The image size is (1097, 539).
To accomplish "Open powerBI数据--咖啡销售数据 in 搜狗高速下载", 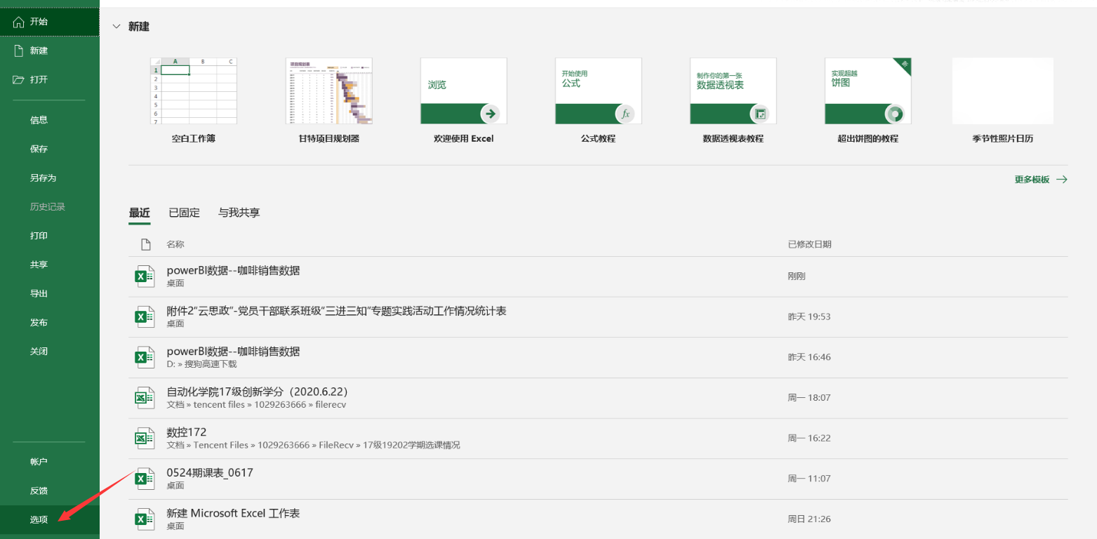I will [233, 351].
